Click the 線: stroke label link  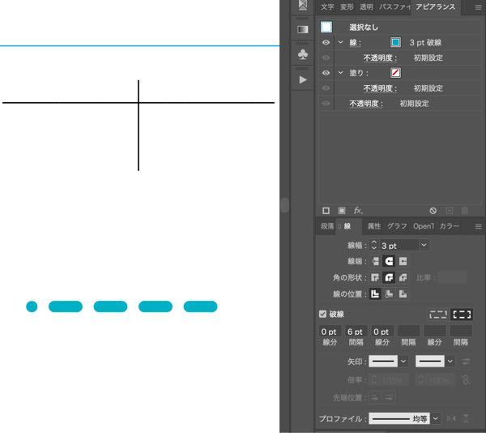click(x=356, y=42)
